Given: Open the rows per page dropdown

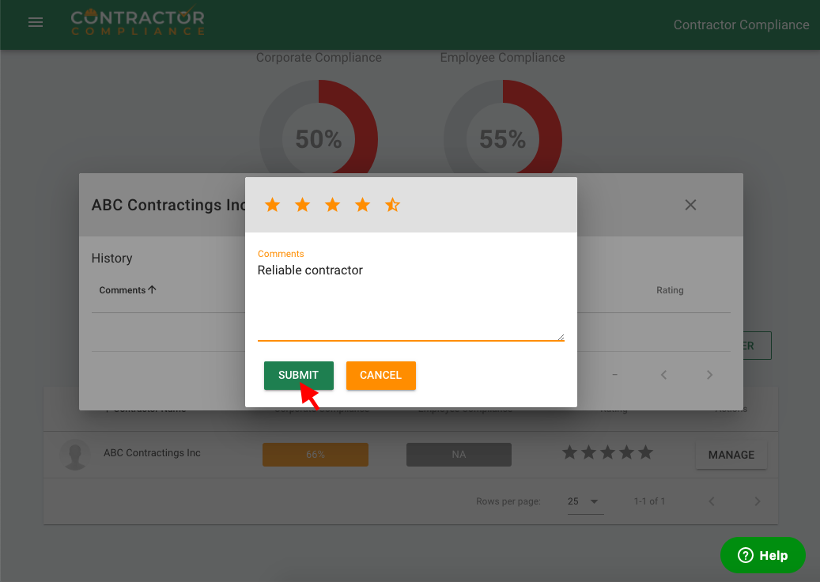Looking at the screenshot, I should point(584,501).
